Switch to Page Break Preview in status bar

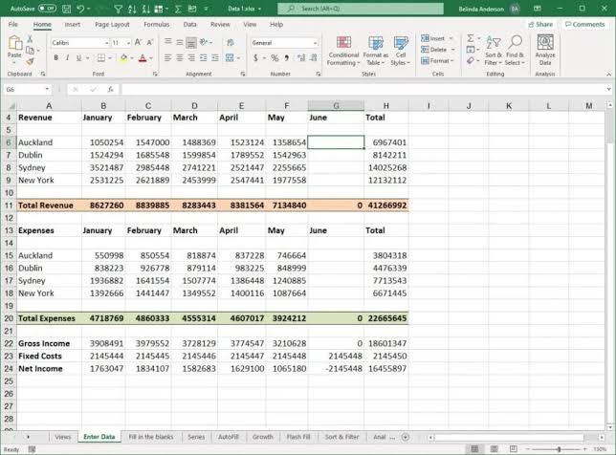point(513,448)
